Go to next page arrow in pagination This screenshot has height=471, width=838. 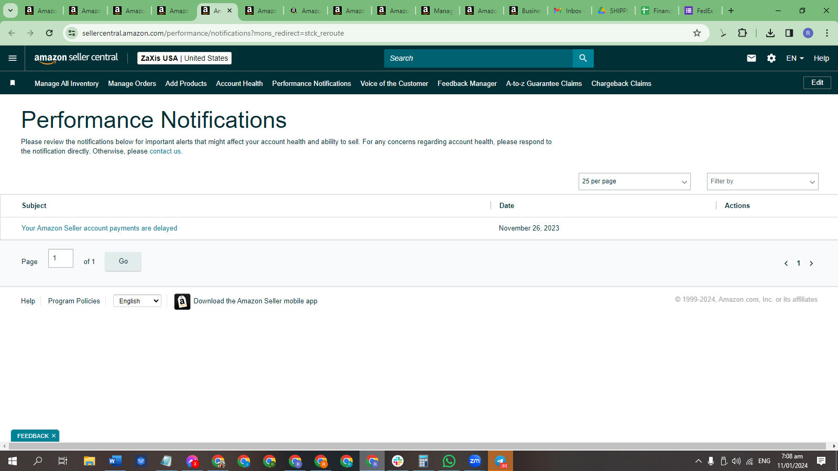[x=811, y=264]
